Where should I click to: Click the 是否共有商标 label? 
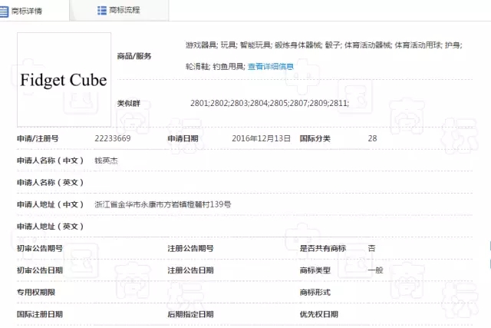(x=322, y=248)
